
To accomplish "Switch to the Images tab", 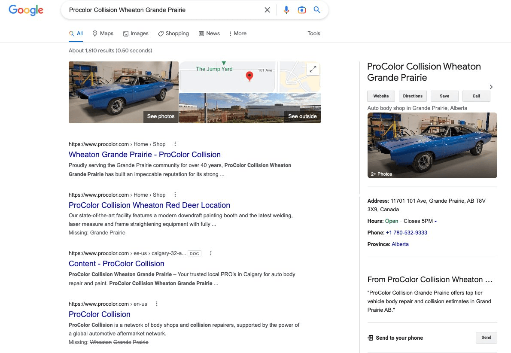I will (136, 33).
